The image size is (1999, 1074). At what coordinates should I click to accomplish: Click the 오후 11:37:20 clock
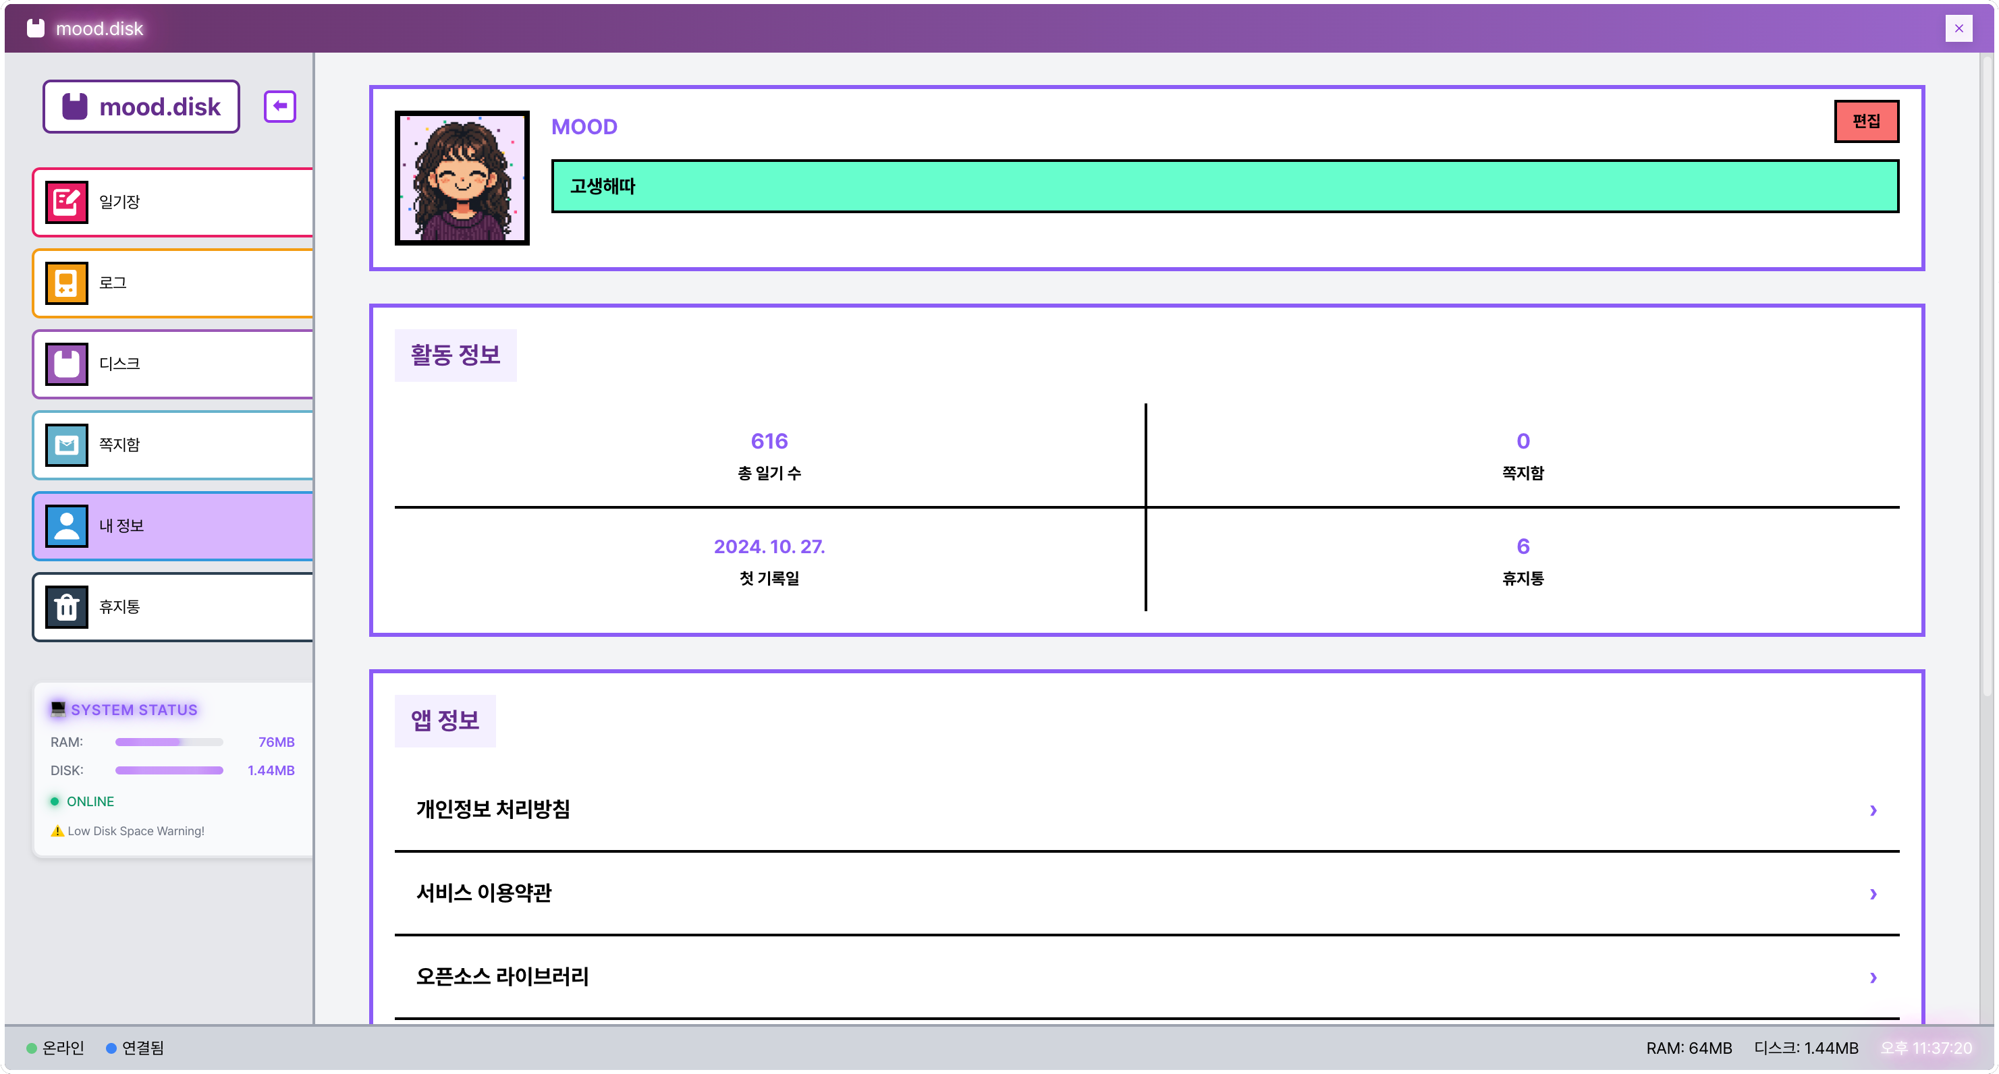tap(1925, 1048)
